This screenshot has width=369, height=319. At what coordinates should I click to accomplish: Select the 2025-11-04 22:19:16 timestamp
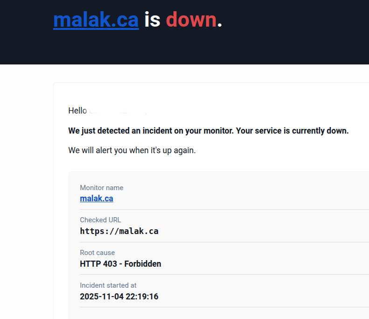coord(119,297)
